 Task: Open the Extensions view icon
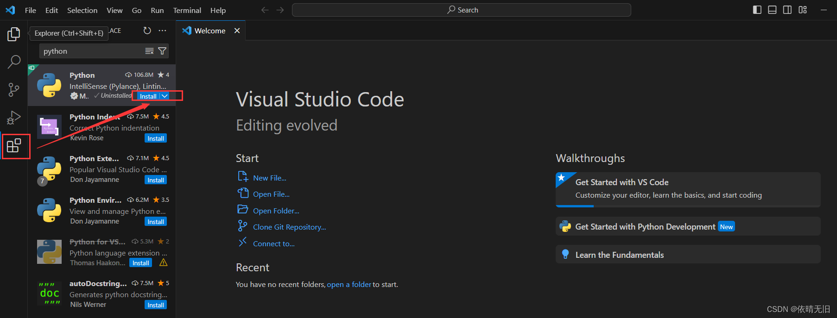(14, 146)
